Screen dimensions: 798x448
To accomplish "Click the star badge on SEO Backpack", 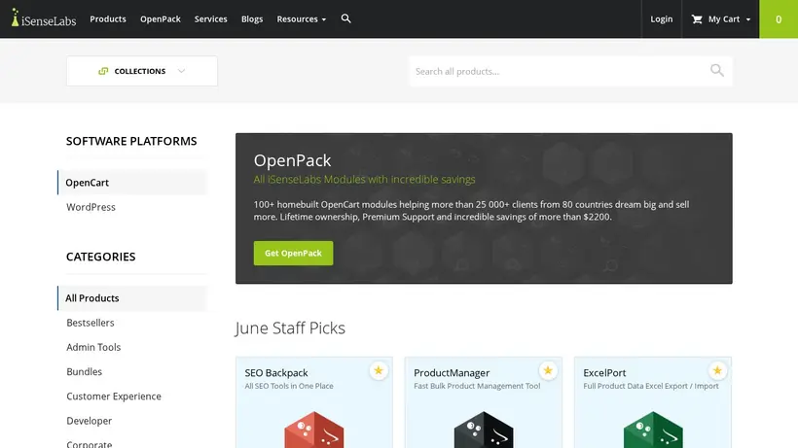I will [x=379, y=371].
